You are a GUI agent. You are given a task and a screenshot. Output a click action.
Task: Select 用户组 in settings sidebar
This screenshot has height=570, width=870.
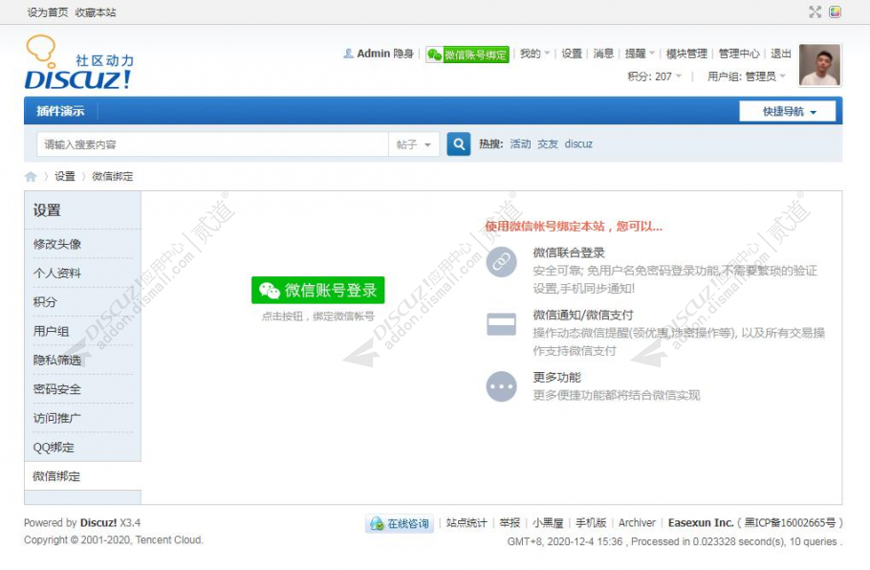pos(51,331)
